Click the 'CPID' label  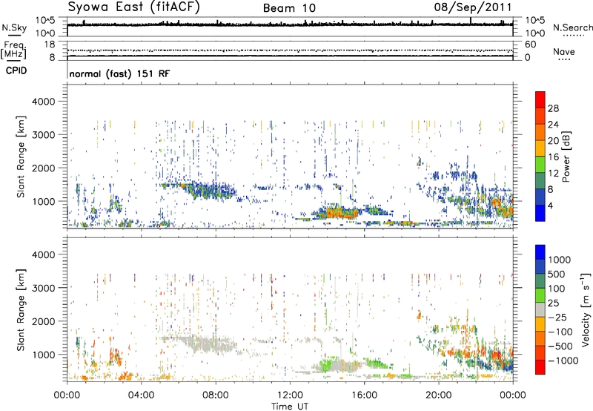coord(16,70)
